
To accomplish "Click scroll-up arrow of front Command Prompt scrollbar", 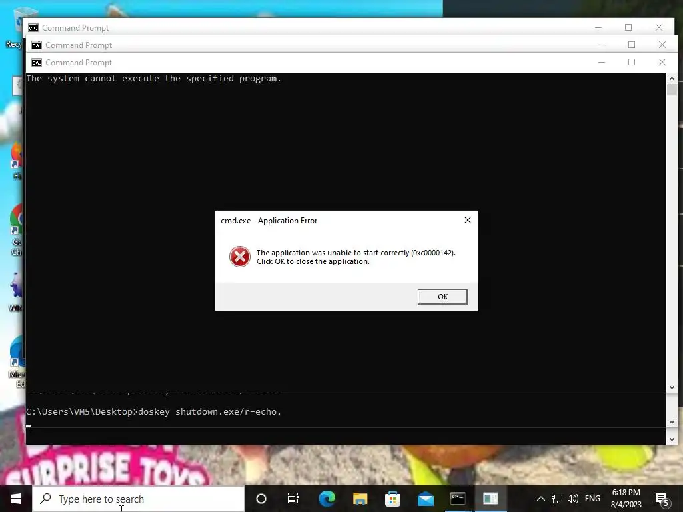I will 672,79.
